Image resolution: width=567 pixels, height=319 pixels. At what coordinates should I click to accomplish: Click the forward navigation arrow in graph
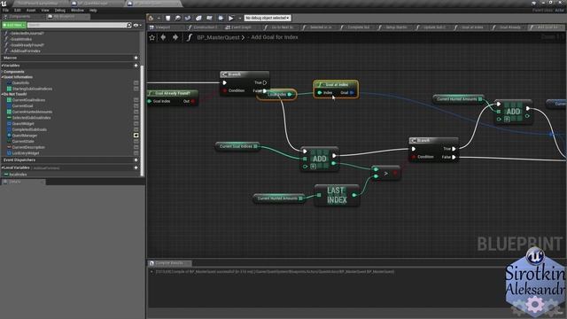click(x=175, y=37)
